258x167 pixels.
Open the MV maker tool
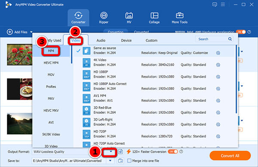pos(129,18)
